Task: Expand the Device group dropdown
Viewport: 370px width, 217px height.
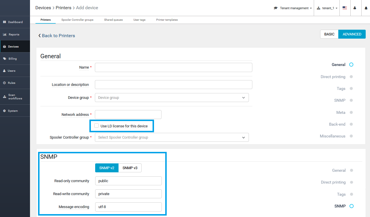Action: 172,98
